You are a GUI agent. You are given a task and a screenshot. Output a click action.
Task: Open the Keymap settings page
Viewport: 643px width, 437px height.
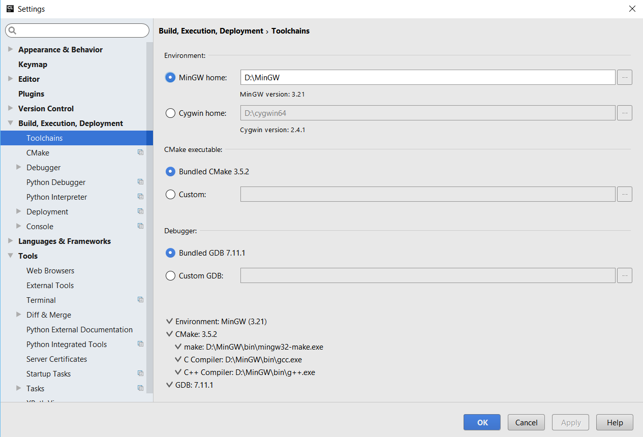point(33,65)
